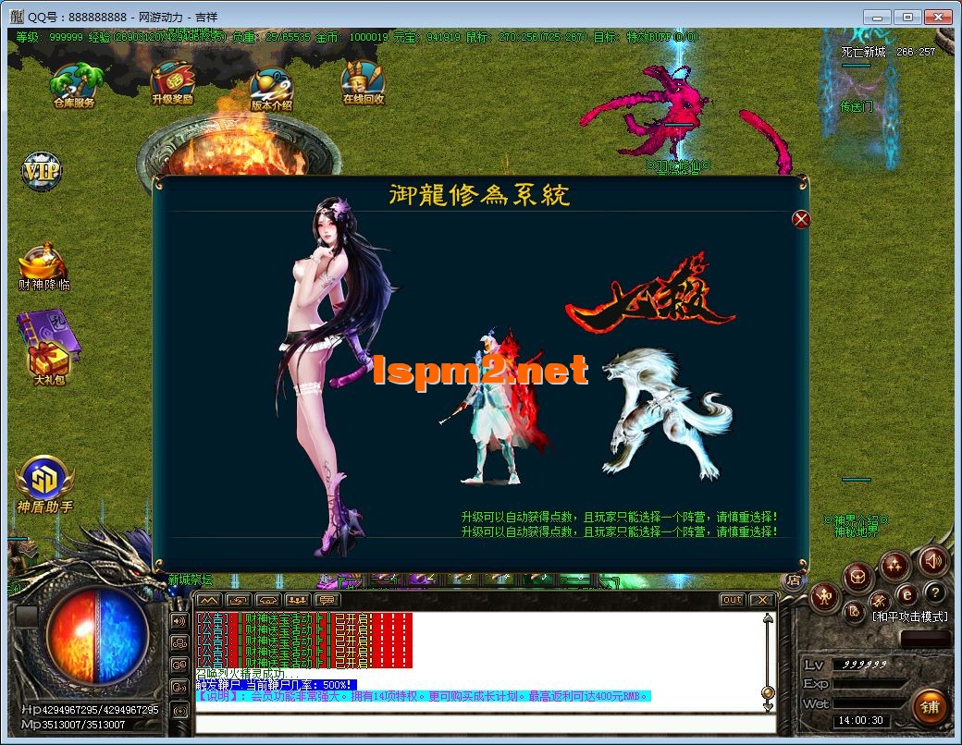Click the second chat channel button
Viewport: 962px width, 745px height.
pos(238,600)
